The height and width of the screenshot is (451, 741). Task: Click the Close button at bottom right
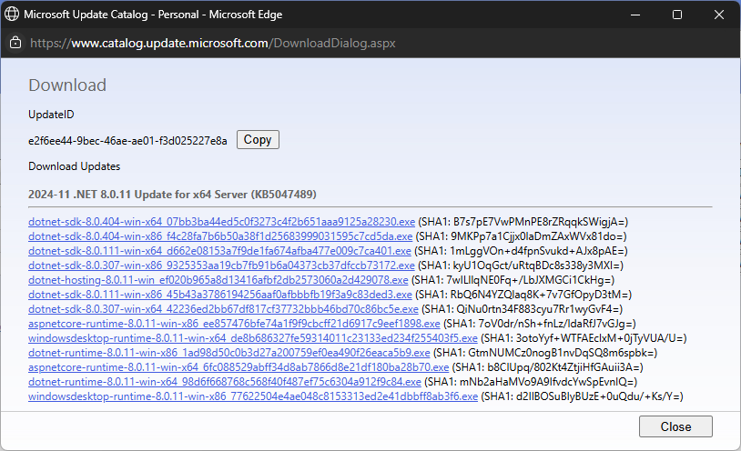[x=675, y=426]
